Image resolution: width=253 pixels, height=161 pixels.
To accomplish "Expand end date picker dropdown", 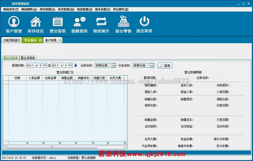I will click(70, 65).
